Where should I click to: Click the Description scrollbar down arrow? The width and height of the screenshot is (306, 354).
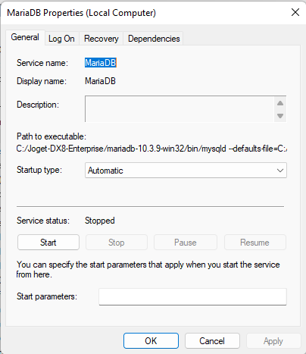(x=280, y=116)
